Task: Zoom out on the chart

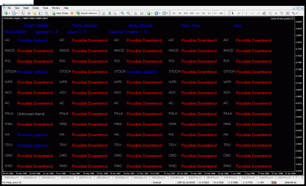Action: (x=128, y=13)
